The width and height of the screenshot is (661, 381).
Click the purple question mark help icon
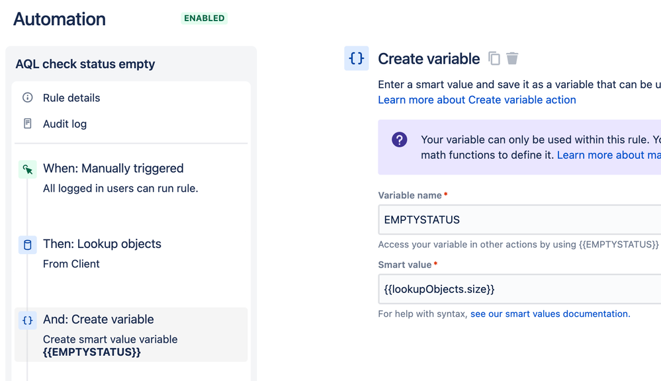point(400,140)
